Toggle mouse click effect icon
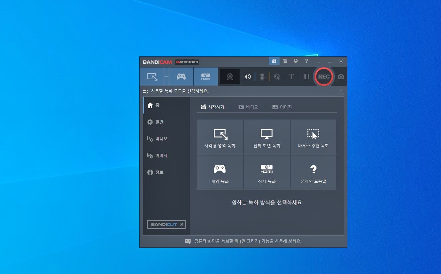 coord(277,77)
